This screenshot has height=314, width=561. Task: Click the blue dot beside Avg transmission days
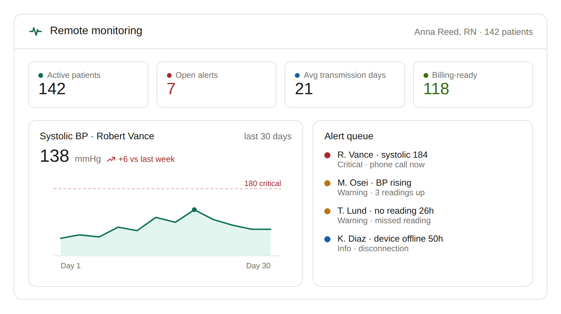[x=297, y=75]
